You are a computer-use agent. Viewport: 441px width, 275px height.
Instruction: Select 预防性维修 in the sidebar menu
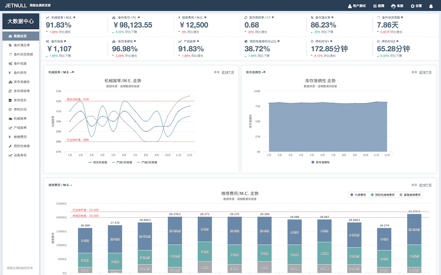tap(22, 146)
